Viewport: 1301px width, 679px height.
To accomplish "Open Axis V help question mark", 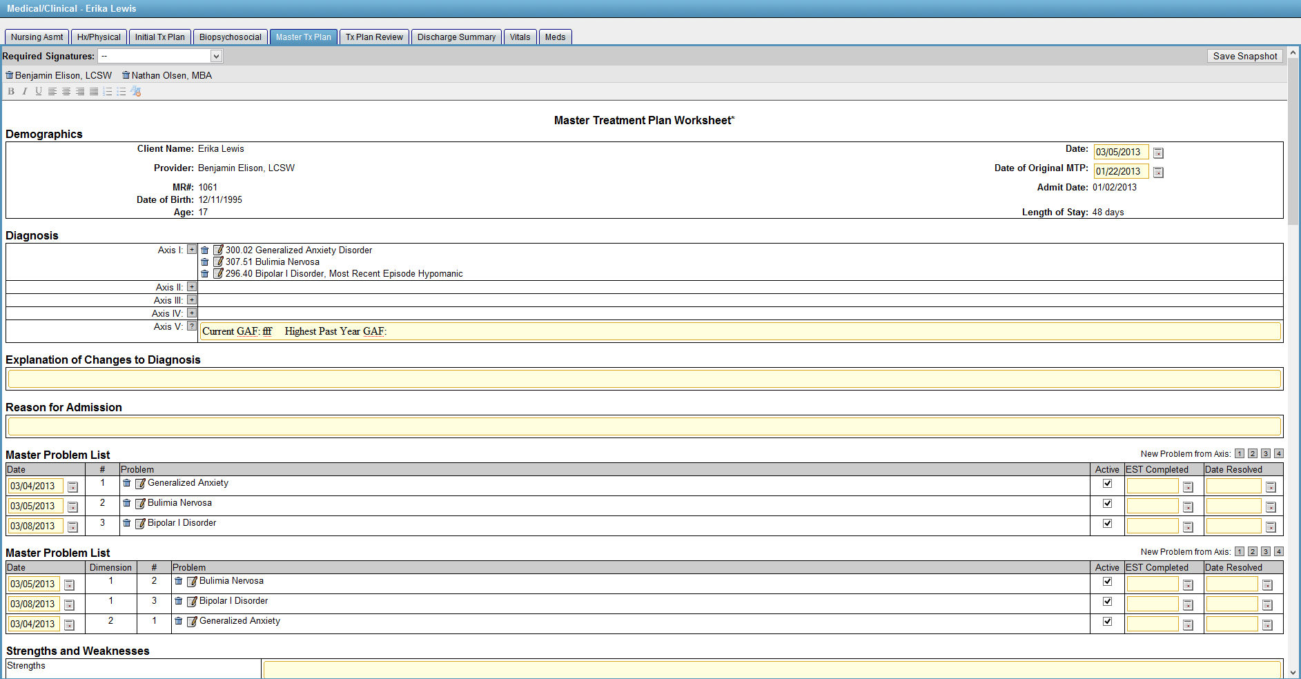I will tap(192, 326).
